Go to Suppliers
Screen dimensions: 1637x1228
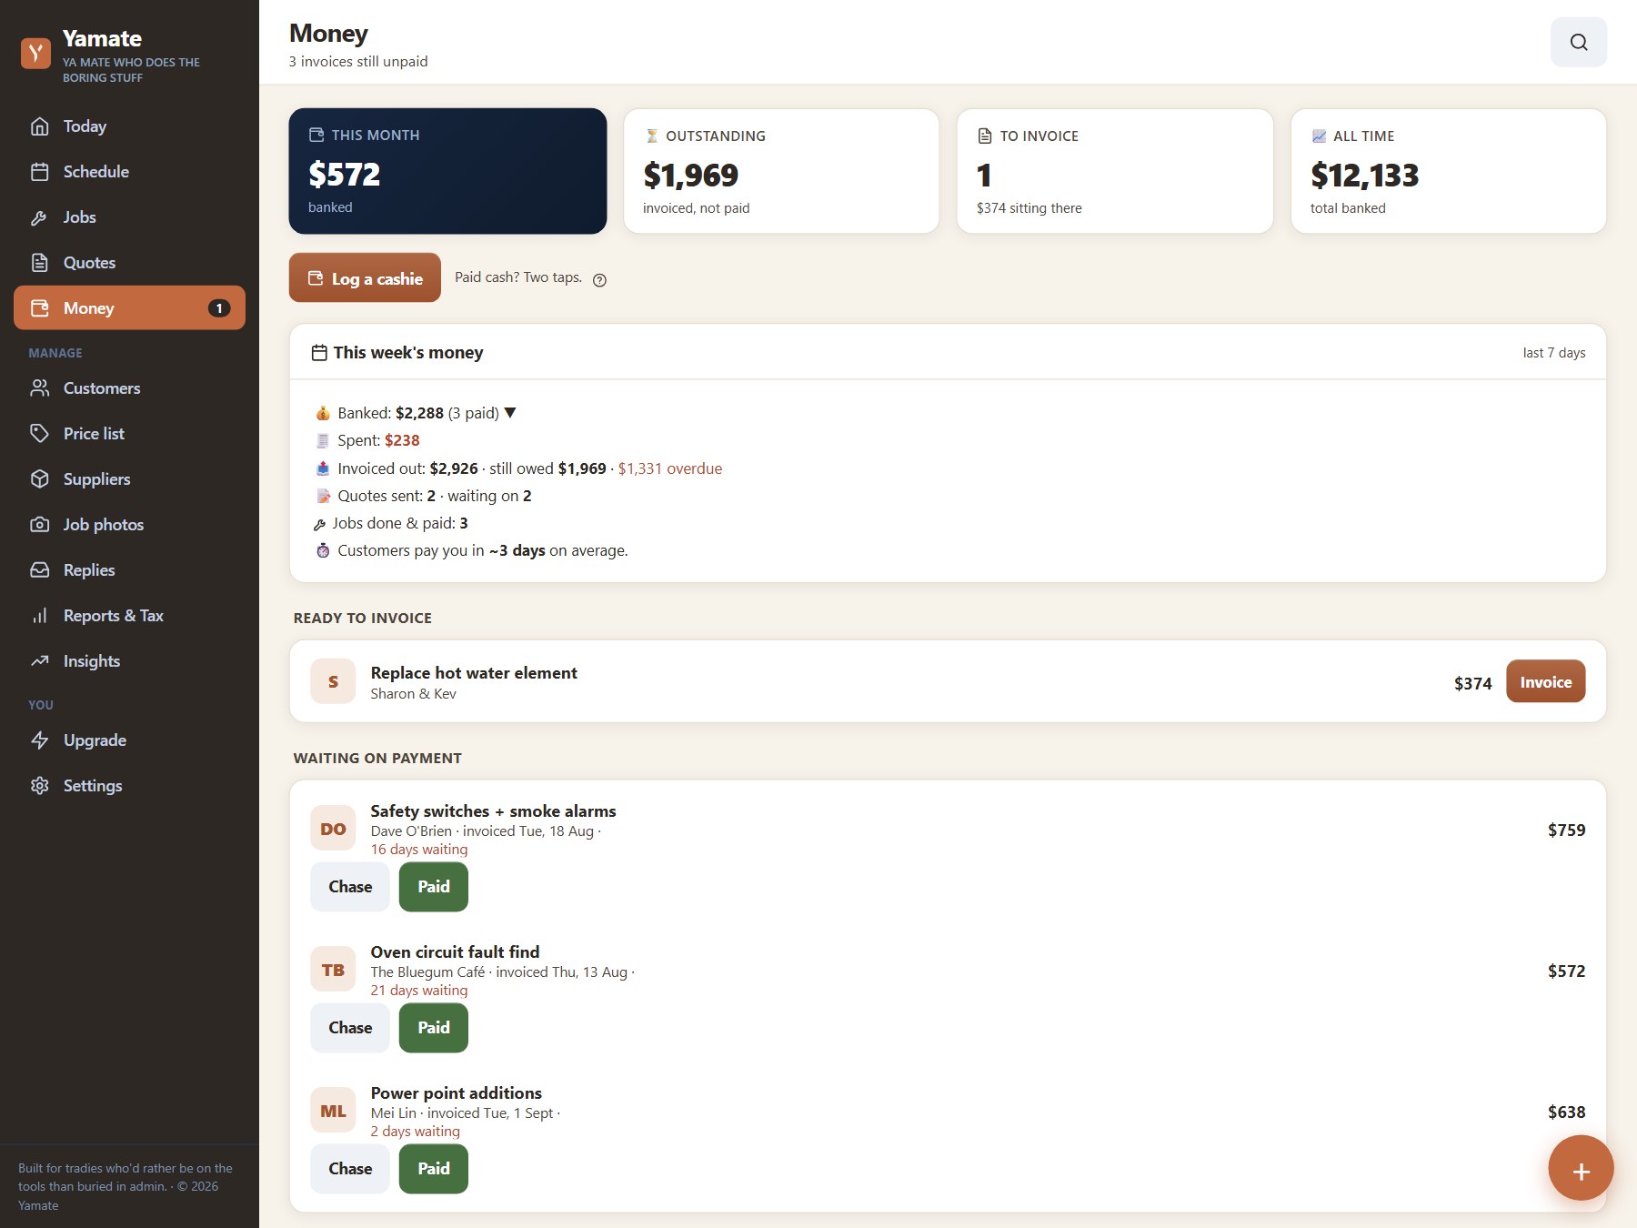(x=129, y=479)
